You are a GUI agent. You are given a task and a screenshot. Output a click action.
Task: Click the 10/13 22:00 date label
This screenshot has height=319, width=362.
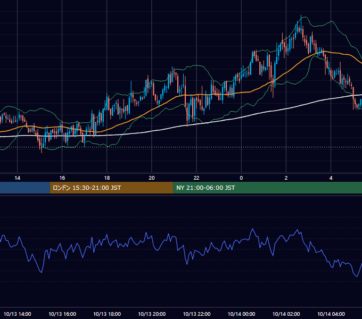pyautogui.click(x=196, y=314)
